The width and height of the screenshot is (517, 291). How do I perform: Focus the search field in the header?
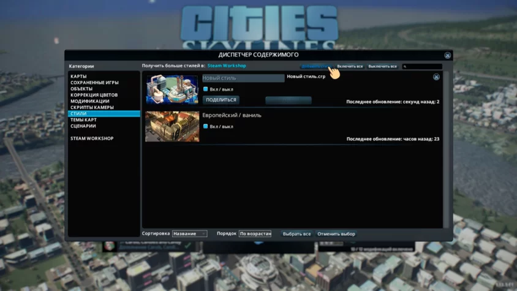tap(422, 66)
